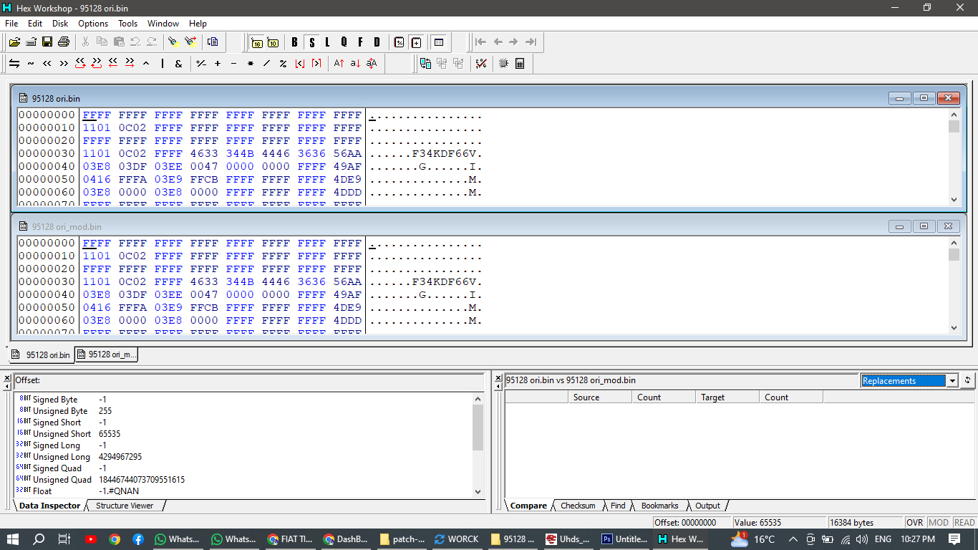This screenshot has height=550, width=978.
Task: Open the base converter calculator icon
Action: (520, 64)
